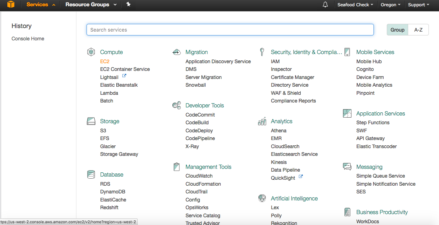Screen dimensions: 439x225
Task: Click the Artificial Intelligence brain icon
Action: pos(262,198)
